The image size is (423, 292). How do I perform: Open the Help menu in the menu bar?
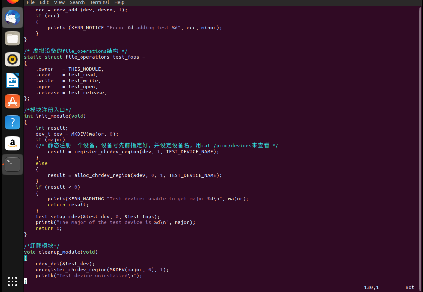pos(119,2)
